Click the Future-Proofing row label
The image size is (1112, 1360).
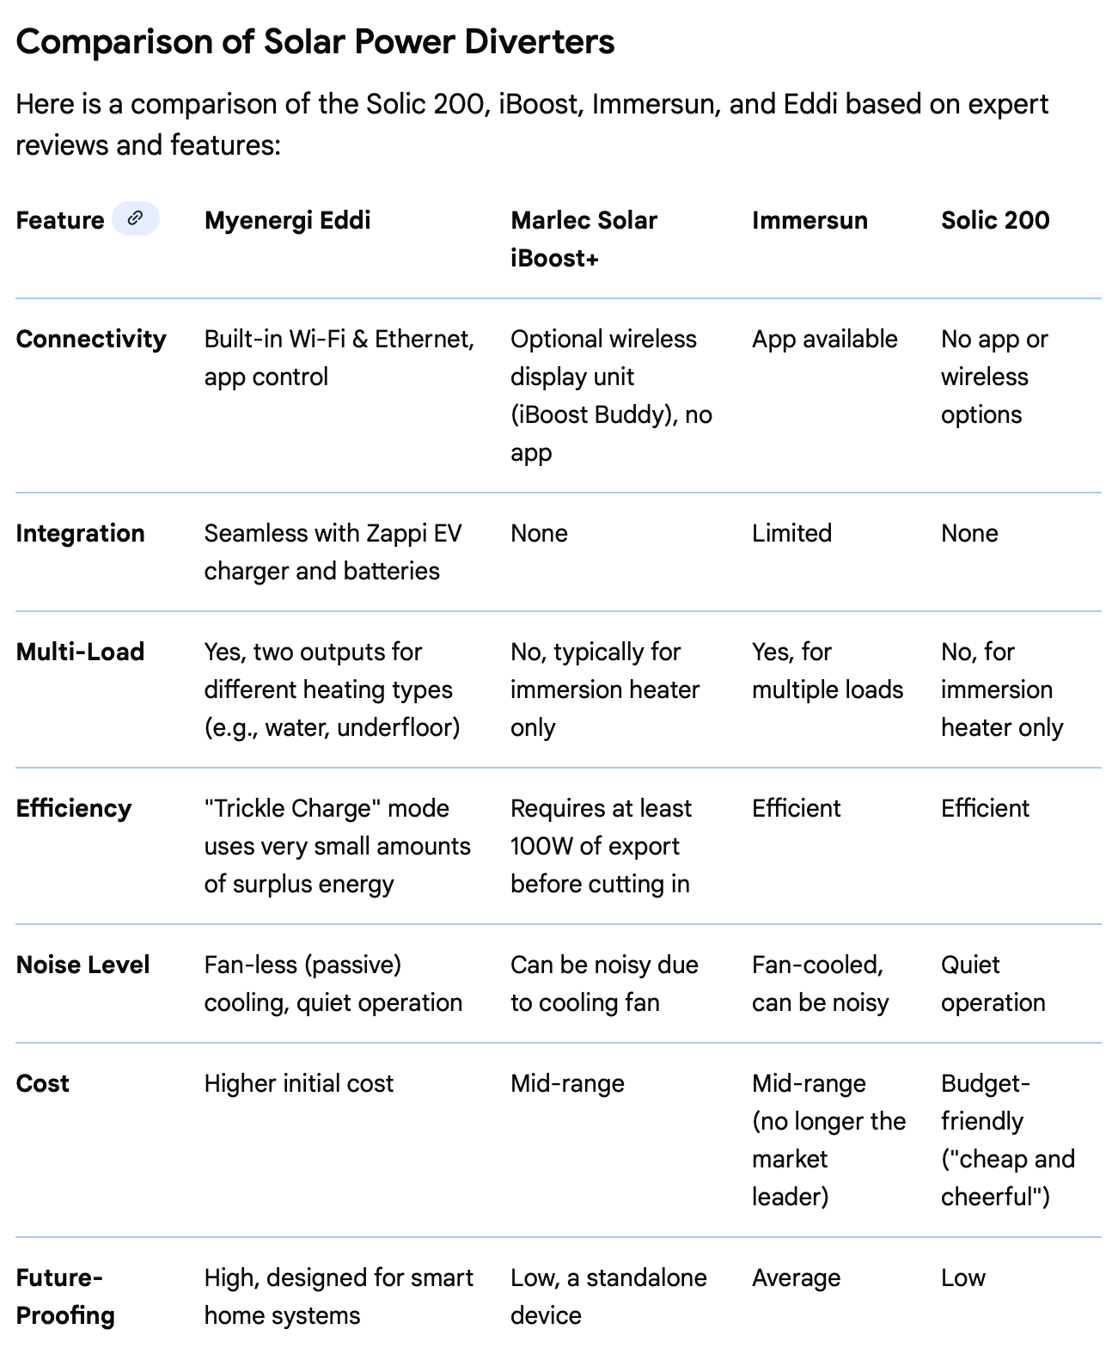click(x=65, y=1296)
